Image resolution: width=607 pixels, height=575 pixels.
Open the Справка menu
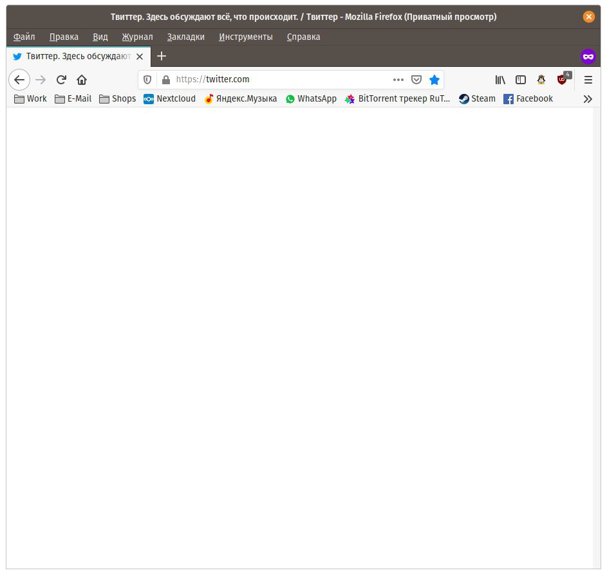[304, 37]
